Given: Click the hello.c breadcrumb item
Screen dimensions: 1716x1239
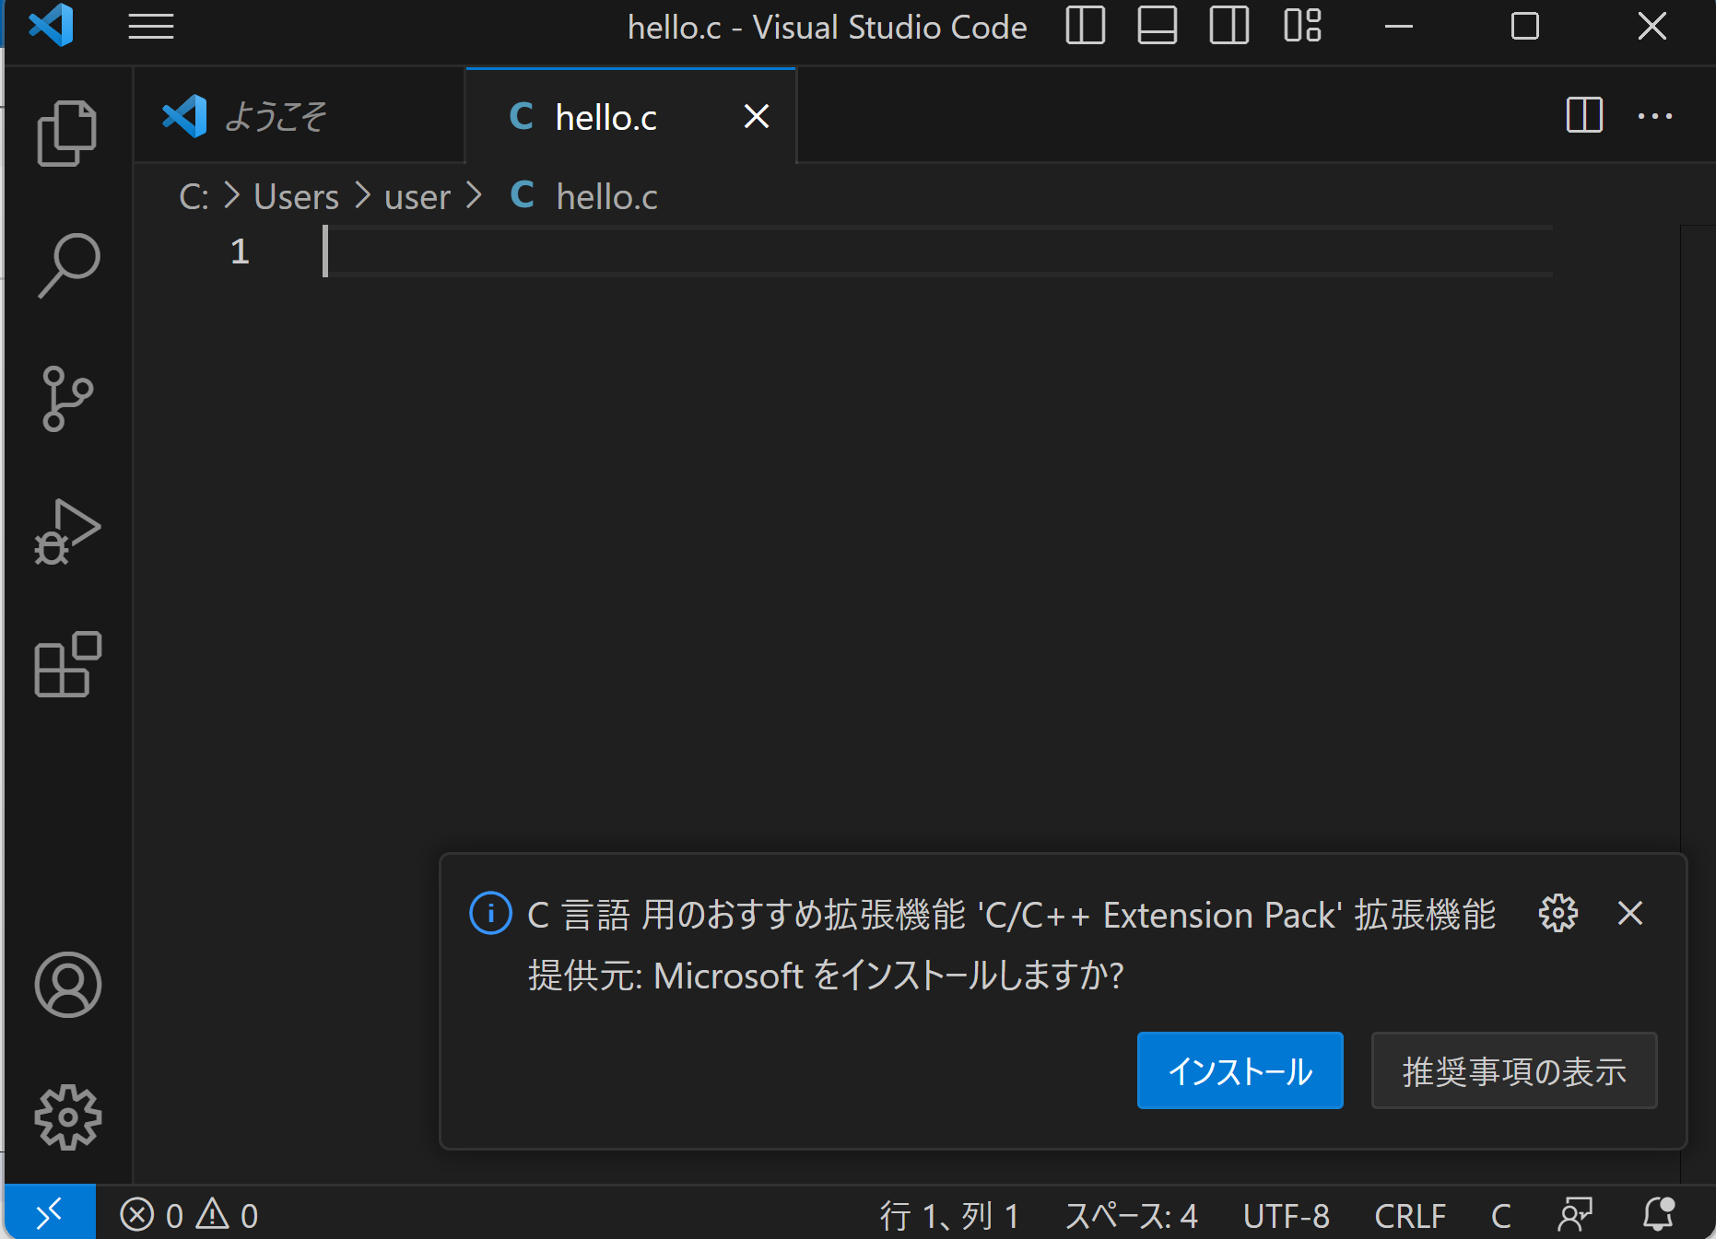Looking at the screenshot, I should tap(583, 197).
